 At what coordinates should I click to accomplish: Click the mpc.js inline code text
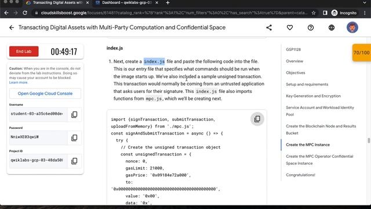[x=154, y=99]
